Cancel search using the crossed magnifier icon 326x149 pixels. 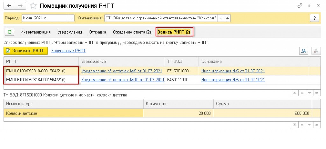[x=316, y=51]
